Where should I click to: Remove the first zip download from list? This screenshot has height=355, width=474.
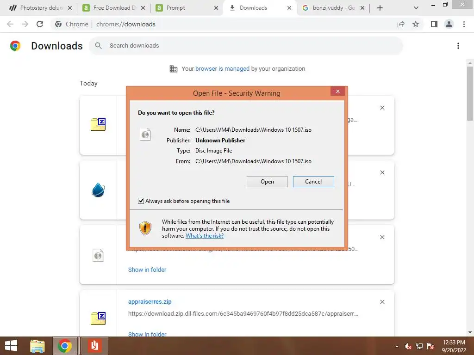pos(382,108)
